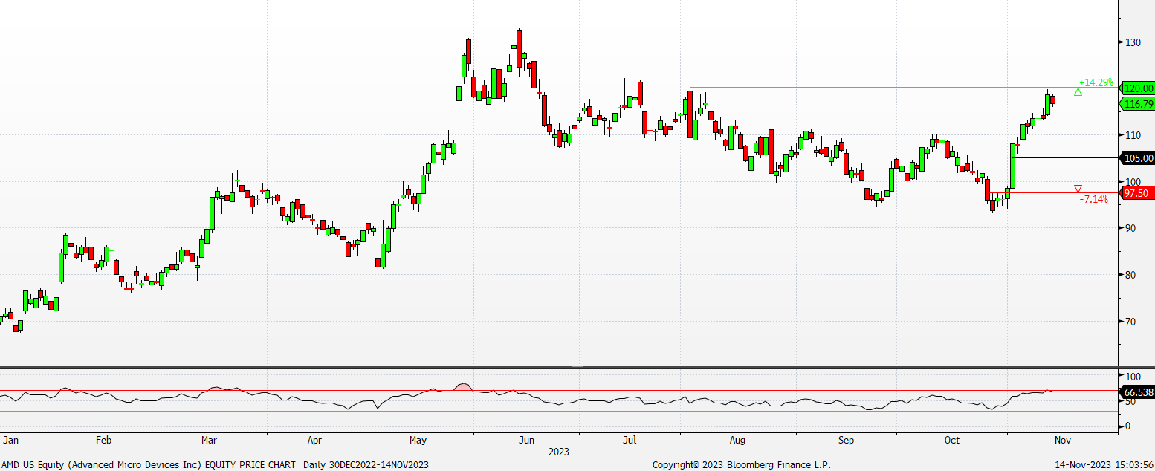The height and width of the screenshot is (471, 1155).
Task: Click the 14-Nov-2023 15:03:56 timestamp
Action: point(1104,464)
